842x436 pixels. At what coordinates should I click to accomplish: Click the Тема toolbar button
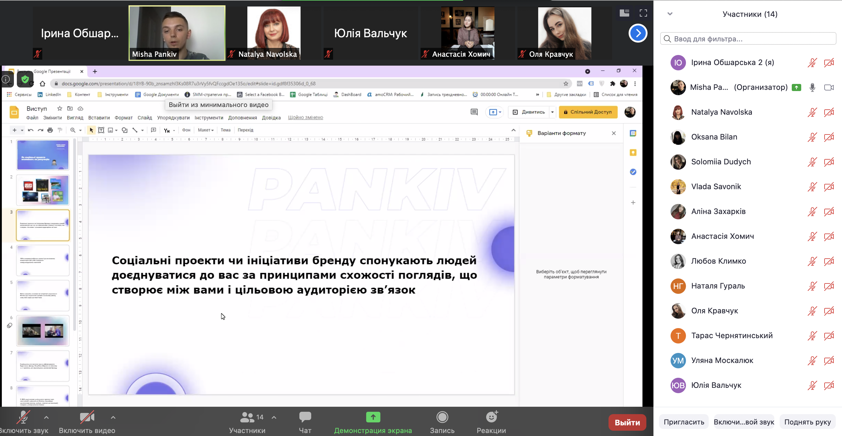coord(225,130)
